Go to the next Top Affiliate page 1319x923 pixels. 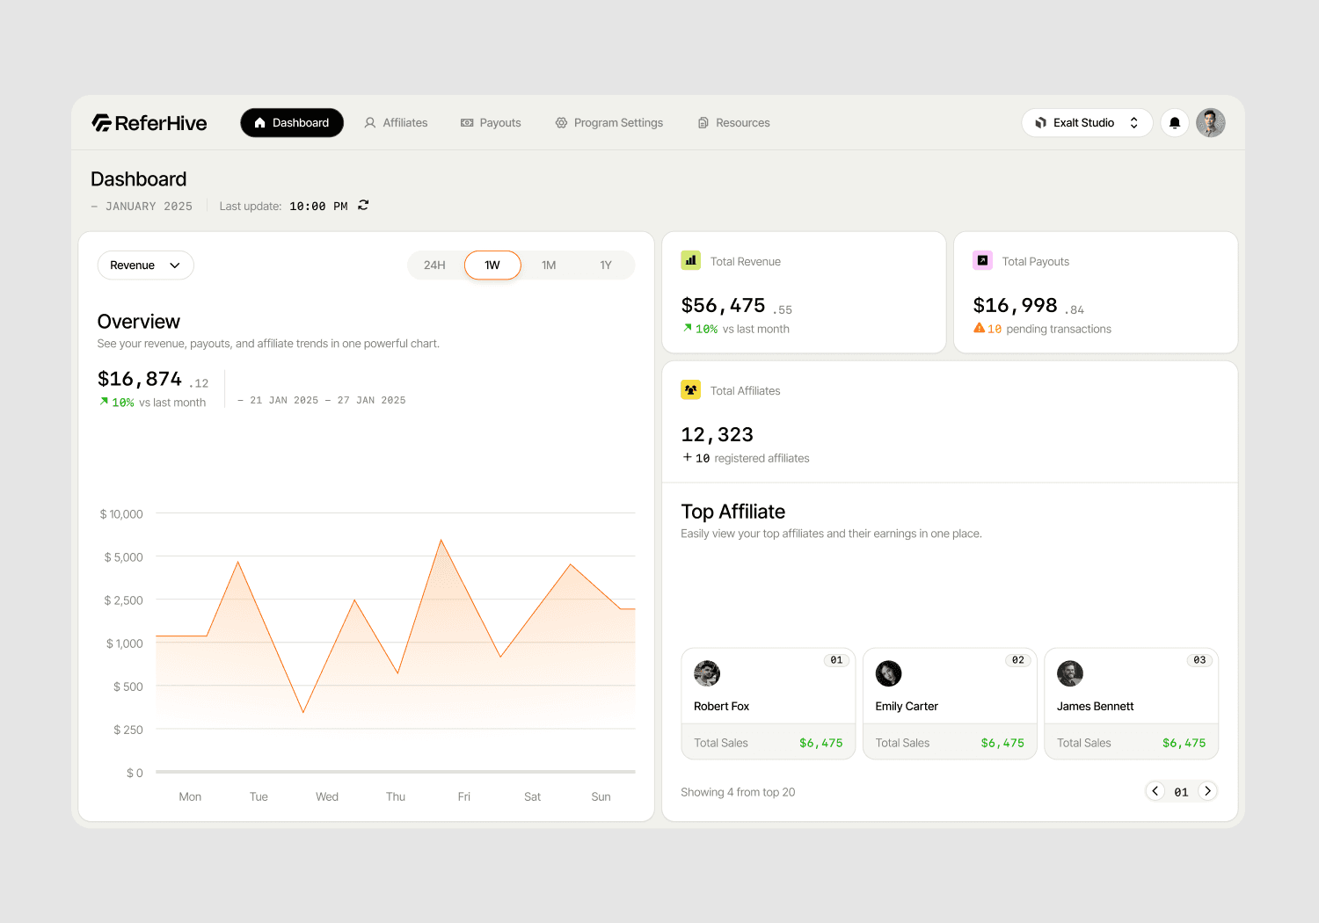(x=1207, y=791)
